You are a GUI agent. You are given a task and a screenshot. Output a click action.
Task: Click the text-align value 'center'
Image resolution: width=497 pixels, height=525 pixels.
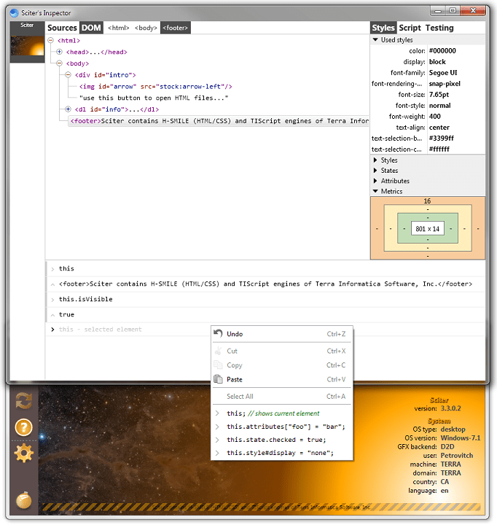(x=439, y=128)
